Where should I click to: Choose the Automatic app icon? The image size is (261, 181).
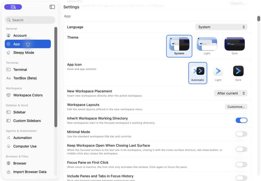[x=198, y=73]
